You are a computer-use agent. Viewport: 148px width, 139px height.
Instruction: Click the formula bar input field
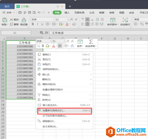(x=99, y=33)
